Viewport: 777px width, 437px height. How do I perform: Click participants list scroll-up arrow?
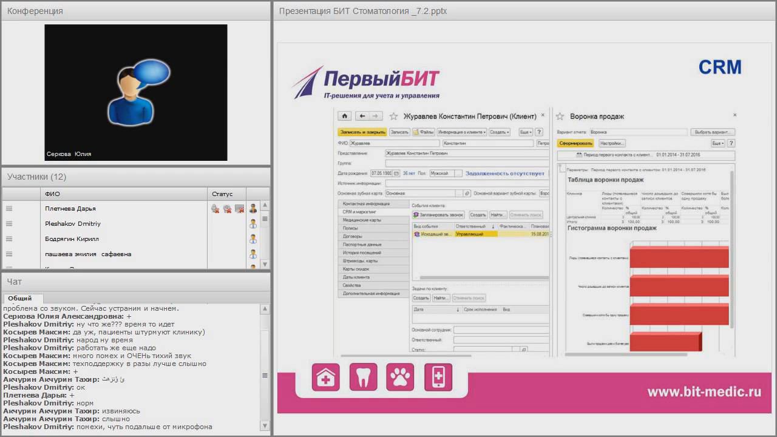click(265, 206)
